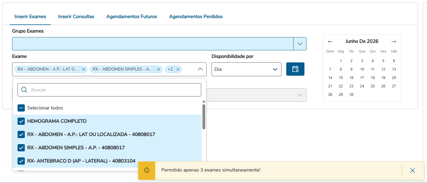
Task: Open the calendar settings icon button
Action: pyautogui.click(x=295, y=69)
